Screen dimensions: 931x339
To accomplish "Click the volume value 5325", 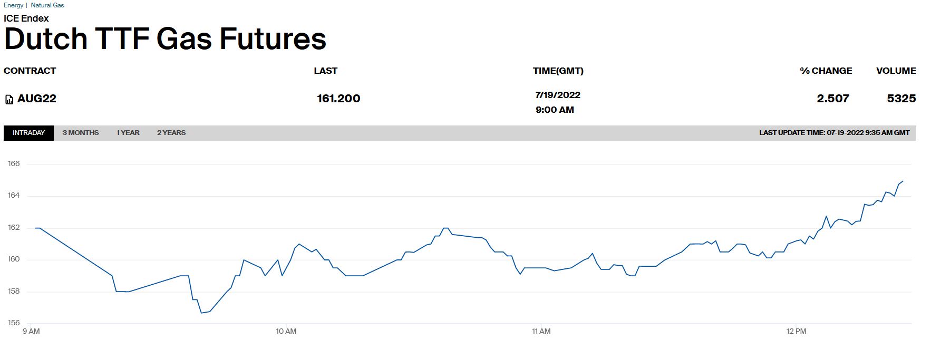I will [901, 99].
